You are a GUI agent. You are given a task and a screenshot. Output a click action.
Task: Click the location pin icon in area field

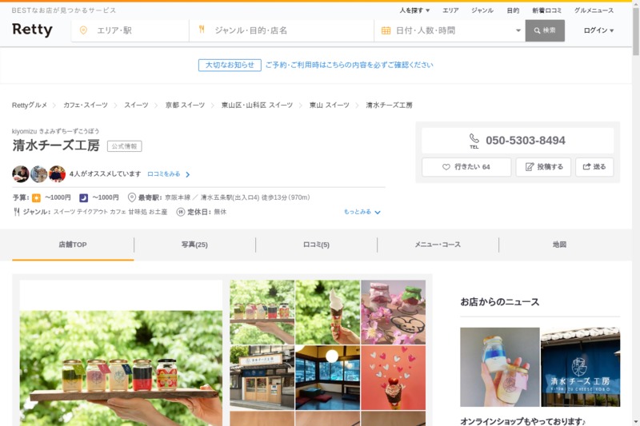point(84,30)
